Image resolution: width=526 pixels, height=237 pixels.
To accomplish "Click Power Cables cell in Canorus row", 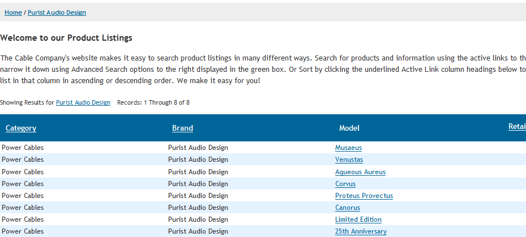I will point(23,207).
